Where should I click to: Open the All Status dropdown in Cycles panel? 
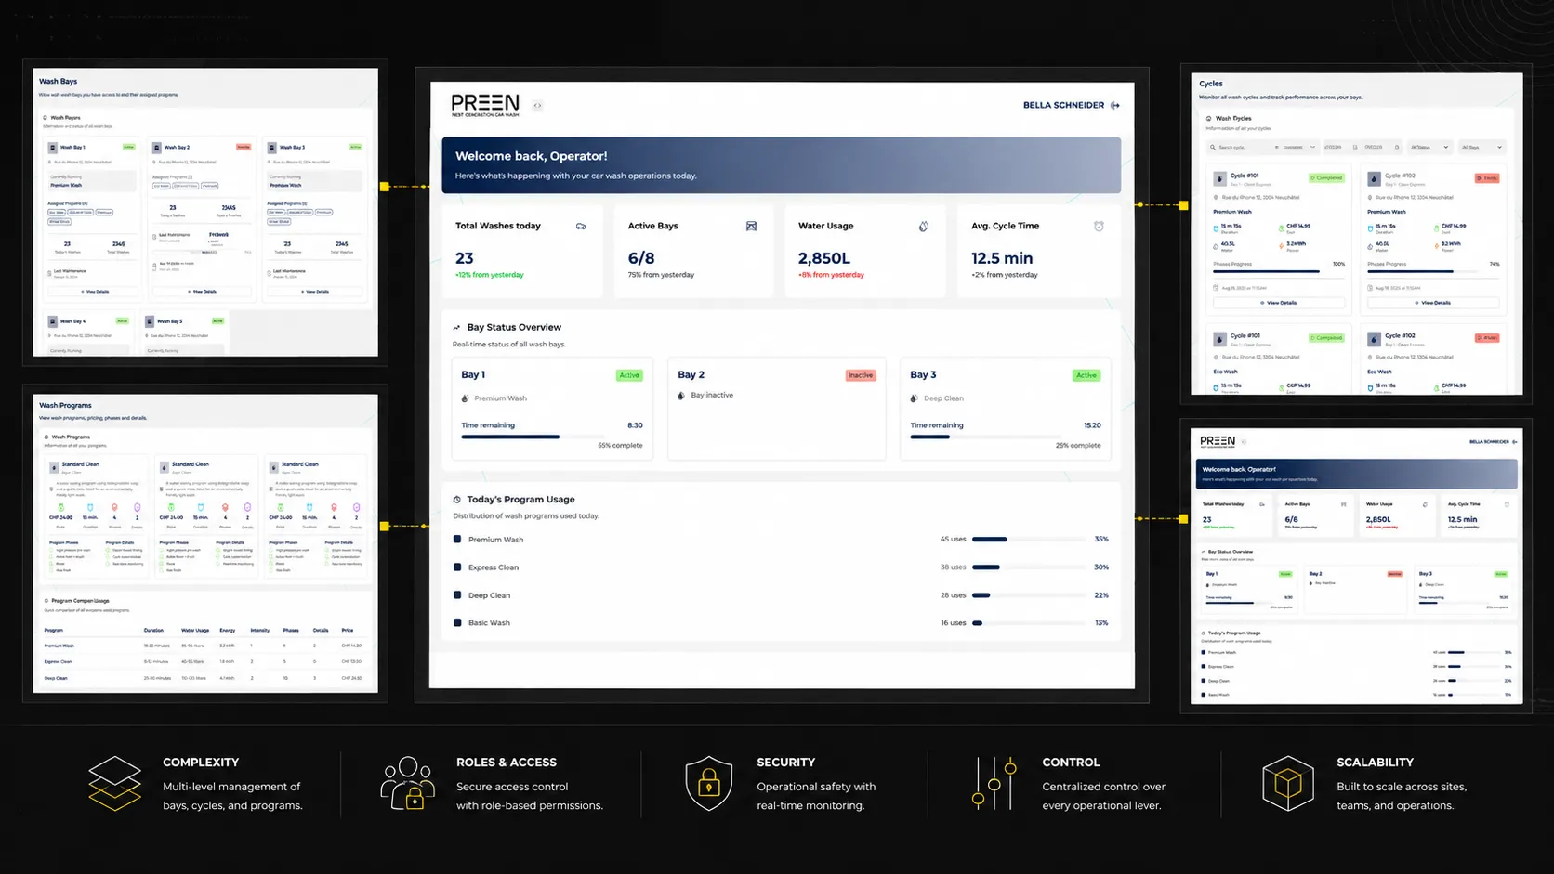[1429, 147]
